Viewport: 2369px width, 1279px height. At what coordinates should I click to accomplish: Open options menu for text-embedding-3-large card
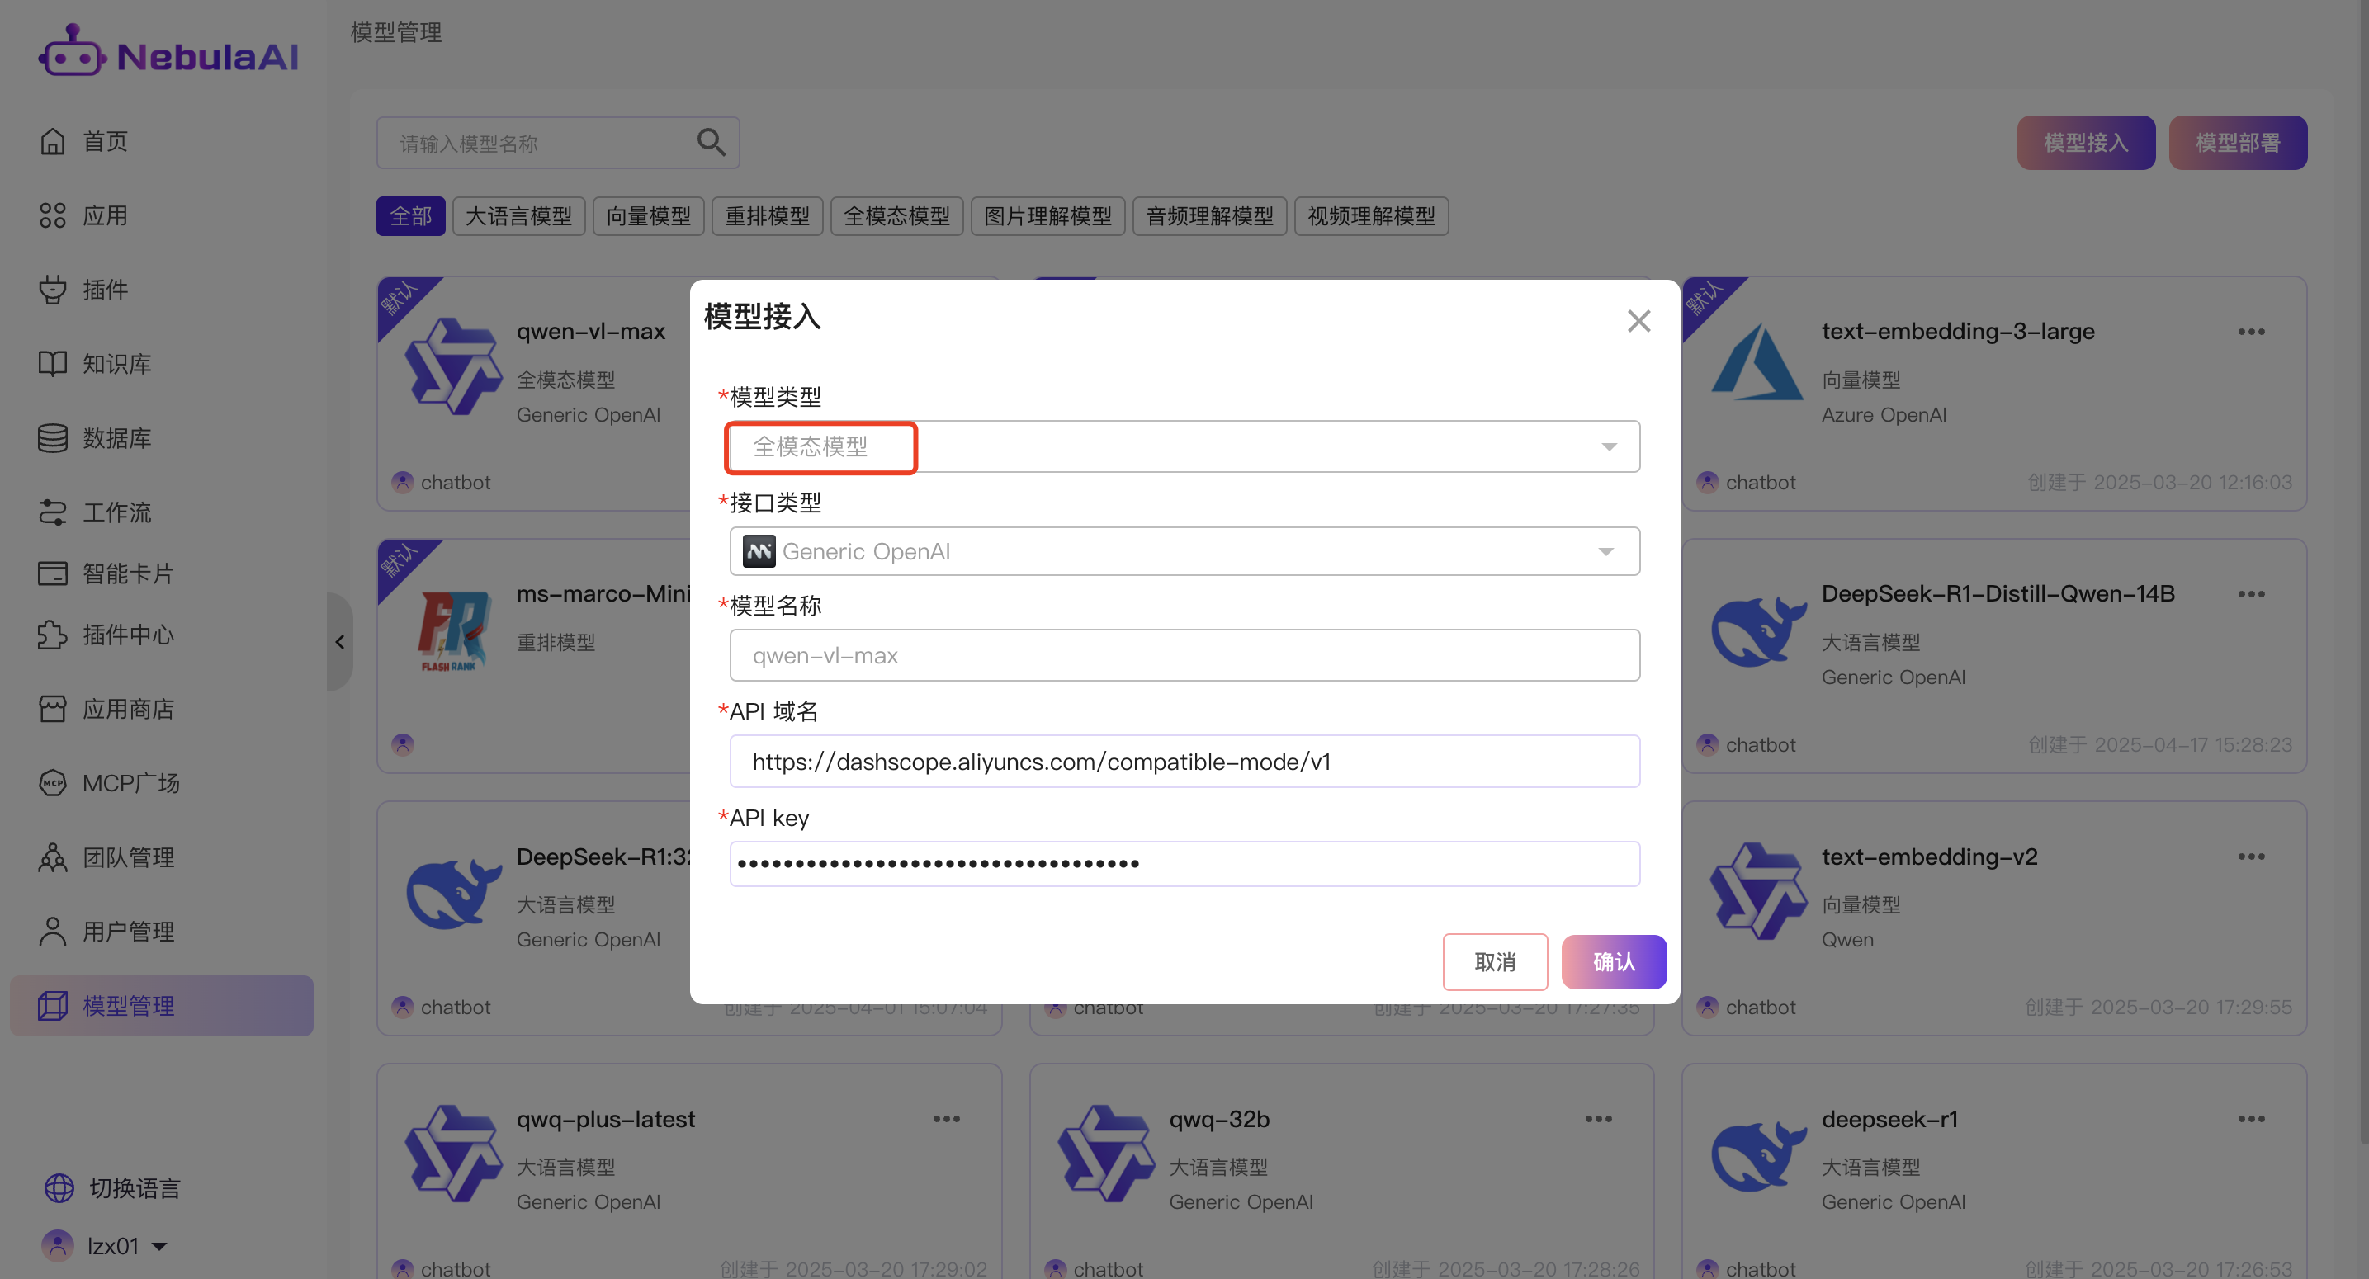pos(2250,332)
